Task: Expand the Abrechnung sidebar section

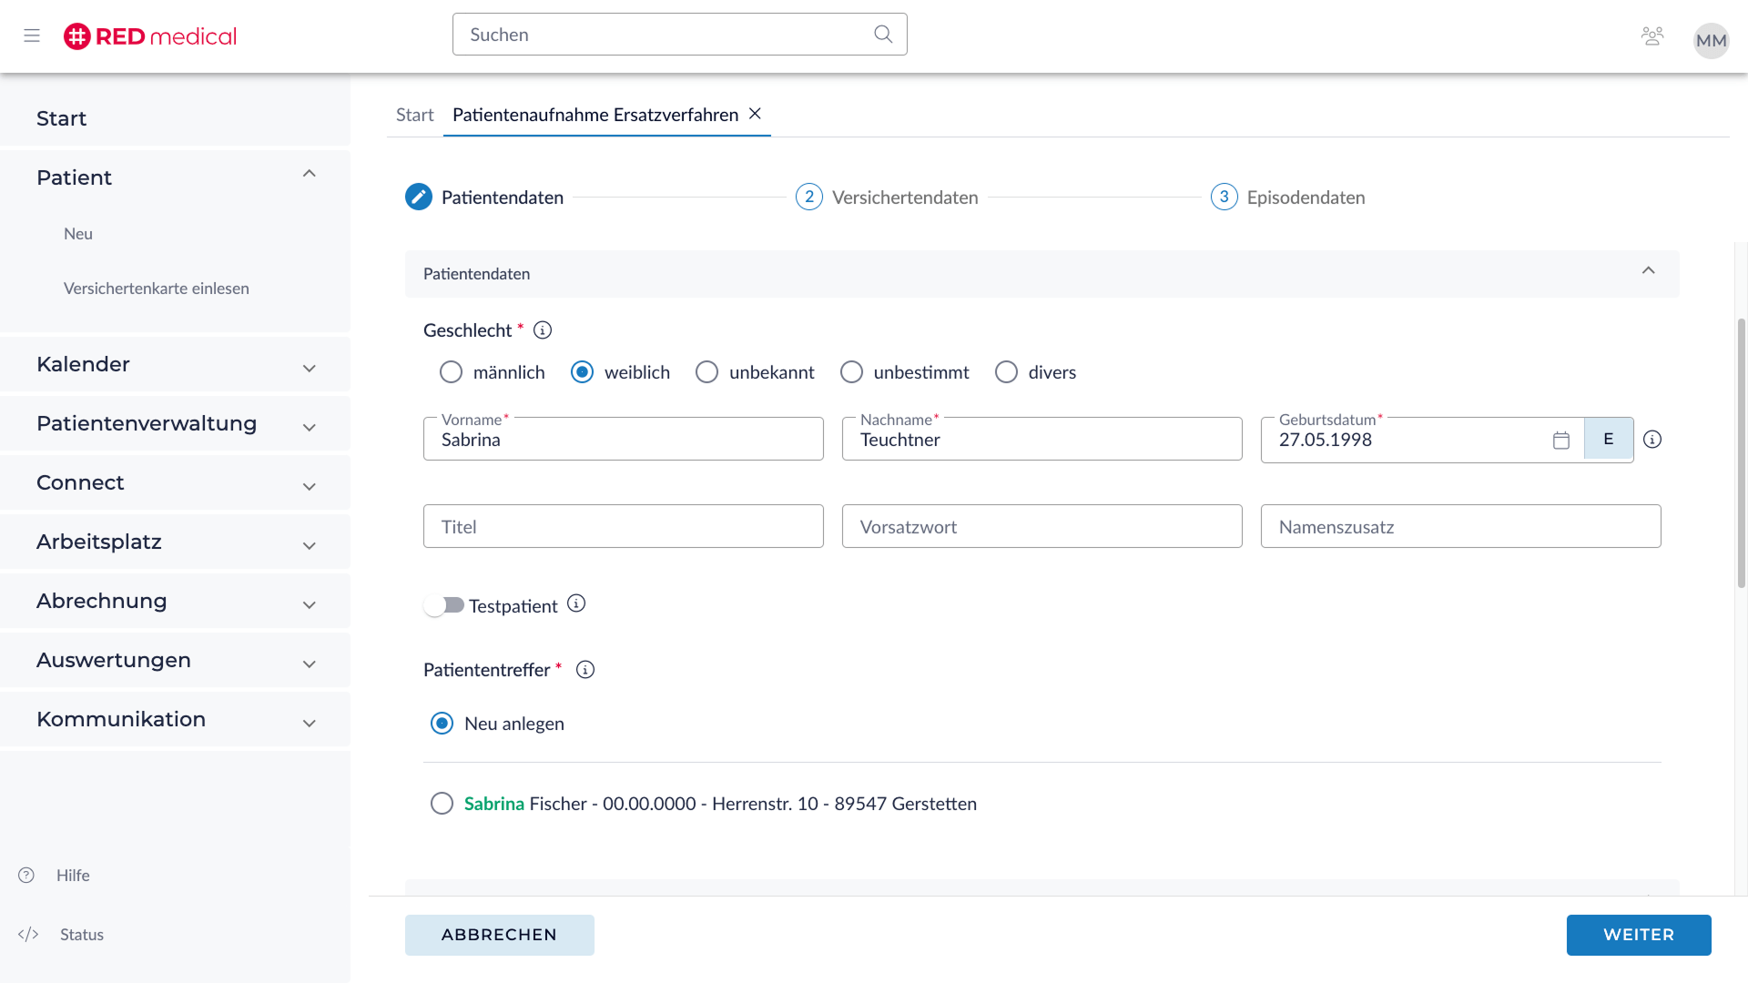Action: coord(175,601)
